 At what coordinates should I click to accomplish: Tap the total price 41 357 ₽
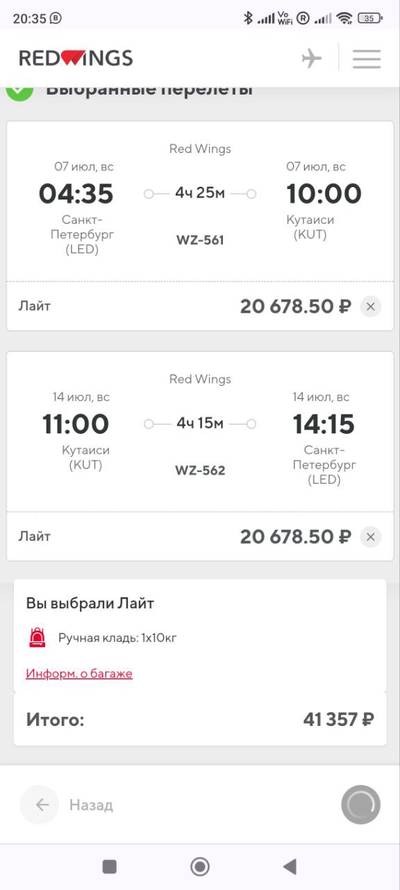pyautogui.click(x=339, y=720)
